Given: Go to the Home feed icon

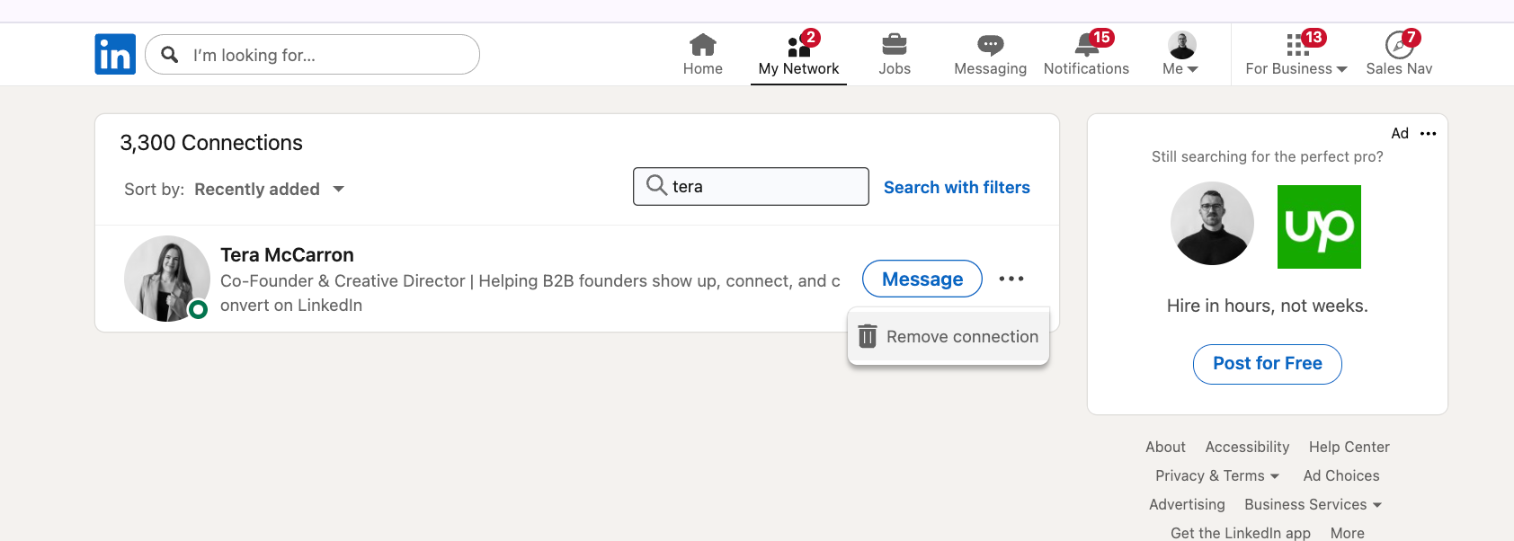Looking at the screenshot, I should 702,45.
